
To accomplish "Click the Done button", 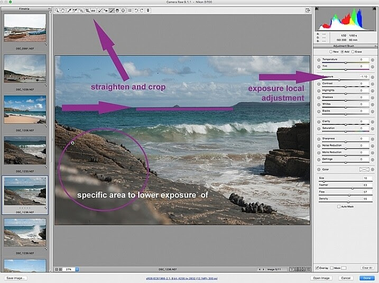I will pos(367,278).
